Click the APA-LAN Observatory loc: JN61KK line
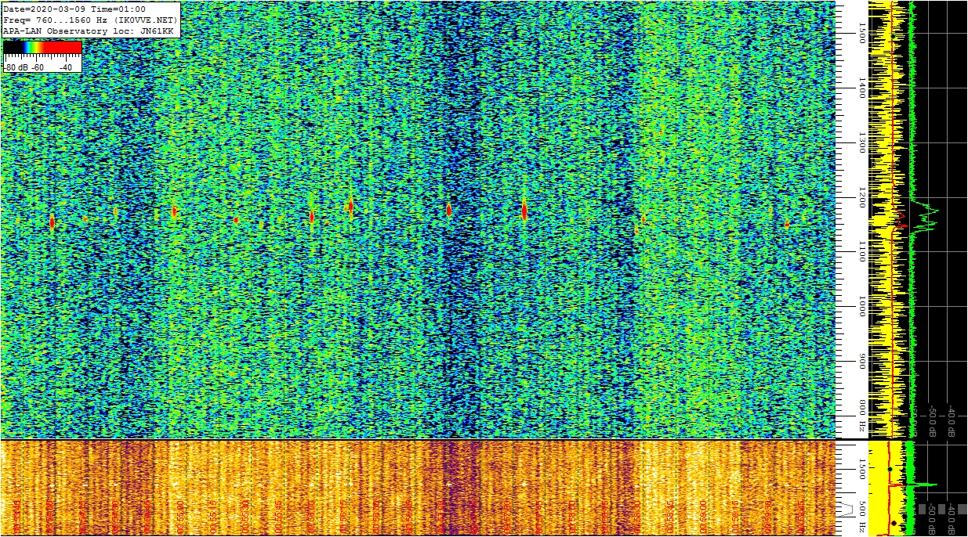 (x=89, y=30)
